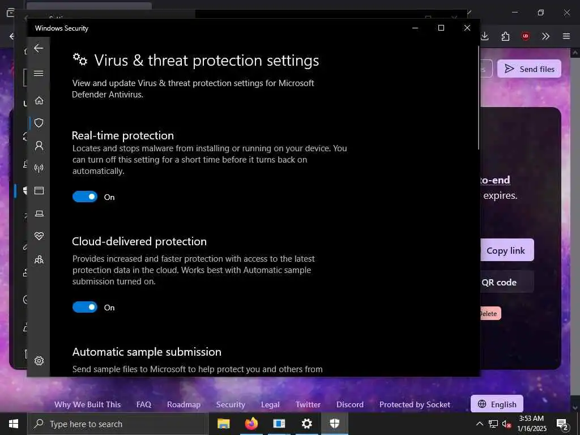The height and width of the screenshot is (435, 580).
Task: Open Family options people icon
Action: click(x=39, y=259)
